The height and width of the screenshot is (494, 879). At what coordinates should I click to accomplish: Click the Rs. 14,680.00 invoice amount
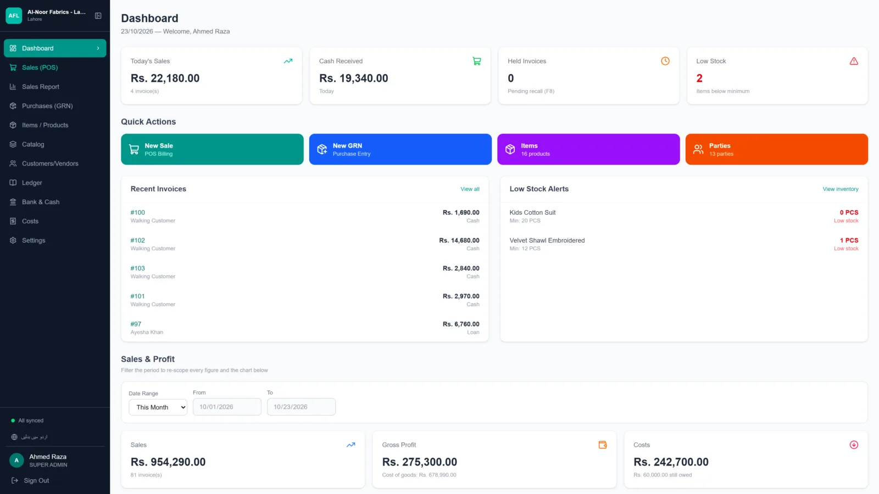[459, 240]
